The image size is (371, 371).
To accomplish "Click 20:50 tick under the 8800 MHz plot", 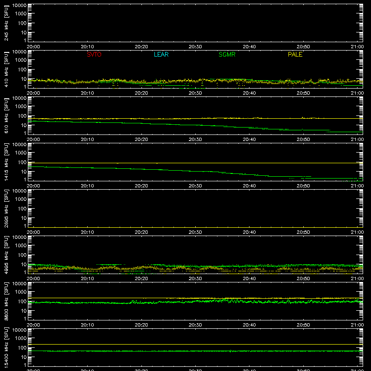I will pyautogui.click(x=303, y=325).
